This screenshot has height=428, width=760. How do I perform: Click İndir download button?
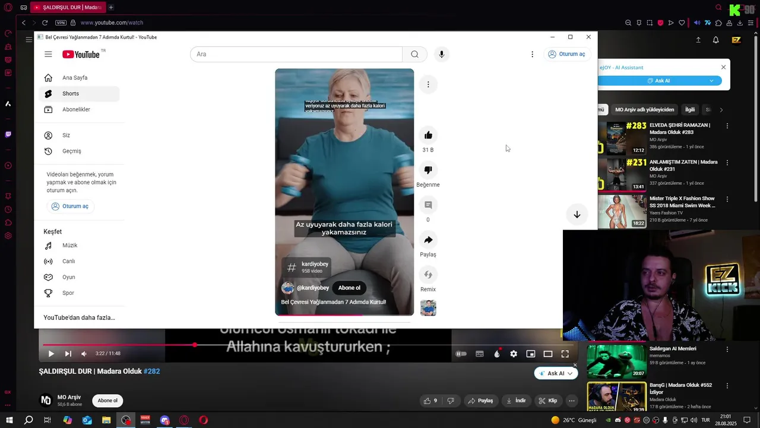[x=516, y=401]
